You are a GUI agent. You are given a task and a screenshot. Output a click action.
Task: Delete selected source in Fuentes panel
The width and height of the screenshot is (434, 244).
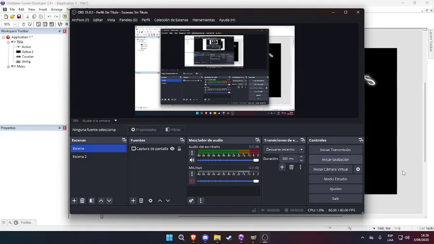coord(141,201)
